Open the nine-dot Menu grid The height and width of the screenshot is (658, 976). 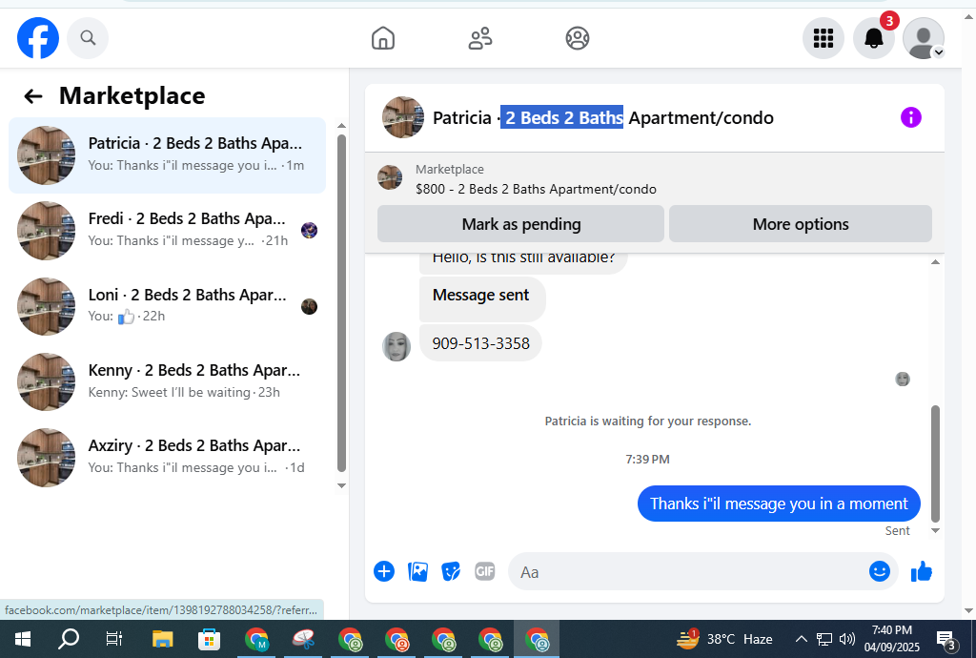pyautogui.click(x=823, y=38)
